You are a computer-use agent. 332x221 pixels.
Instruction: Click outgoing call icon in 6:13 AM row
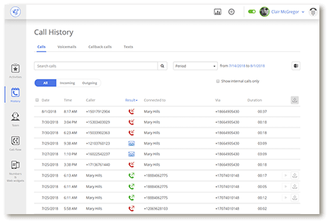(x=132, y=175)
